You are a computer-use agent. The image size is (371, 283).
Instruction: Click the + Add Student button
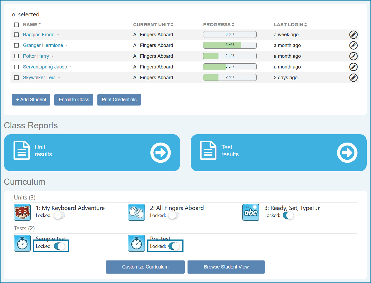point(31,100)
